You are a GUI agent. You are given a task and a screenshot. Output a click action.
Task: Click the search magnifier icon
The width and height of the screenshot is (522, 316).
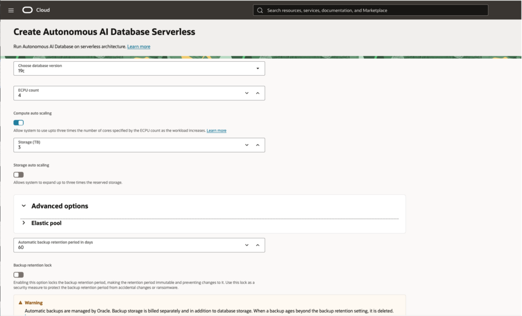tap(260, 10)
